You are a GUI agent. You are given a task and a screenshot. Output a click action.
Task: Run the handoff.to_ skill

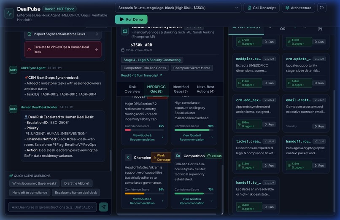[x=269, y=207]
